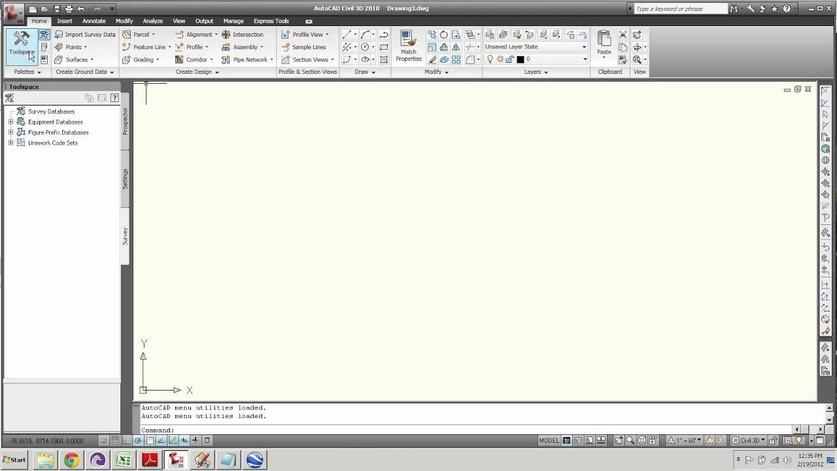This screenshot has width=837, height=471.
Task: Click the Rectangle draw tool icon
Action: pos(384,47)
